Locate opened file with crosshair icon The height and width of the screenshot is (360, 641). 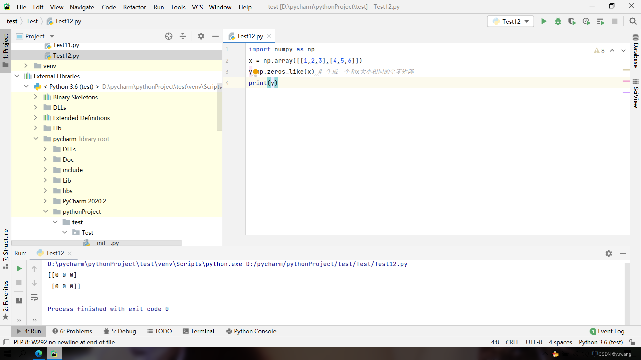pos(169,36)
